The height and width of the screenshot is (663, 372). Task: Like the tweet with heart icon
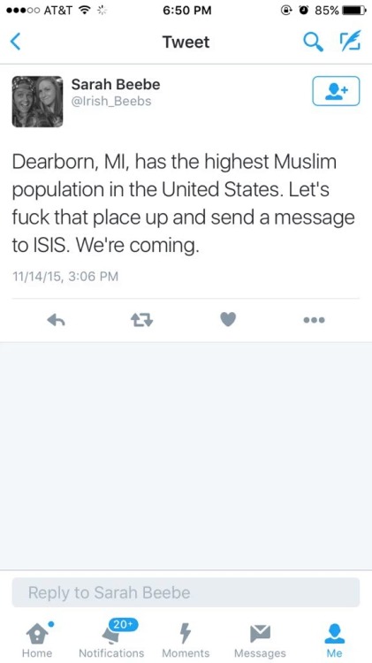[228, 320]
